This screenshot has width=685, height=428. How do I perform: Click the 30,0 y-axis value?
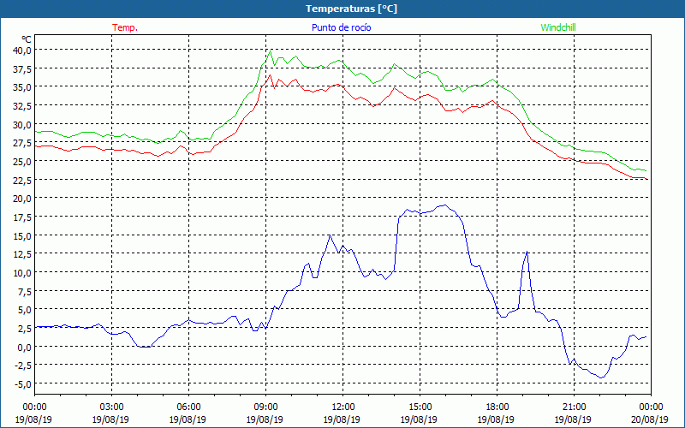22,124
